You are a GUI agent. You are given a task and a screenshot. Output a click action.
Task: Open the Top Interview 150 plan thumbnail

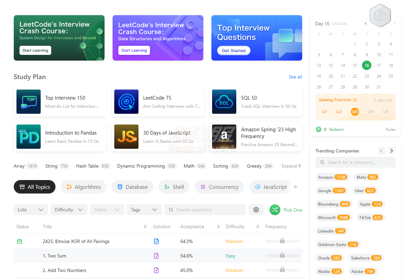(29, 102)
